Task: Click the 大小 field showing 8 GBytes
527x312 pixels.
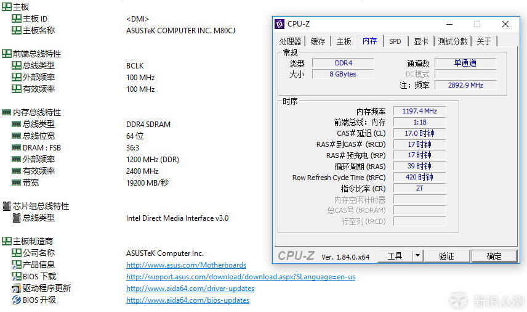Action: pyautogui.click(x=343, y=74)
